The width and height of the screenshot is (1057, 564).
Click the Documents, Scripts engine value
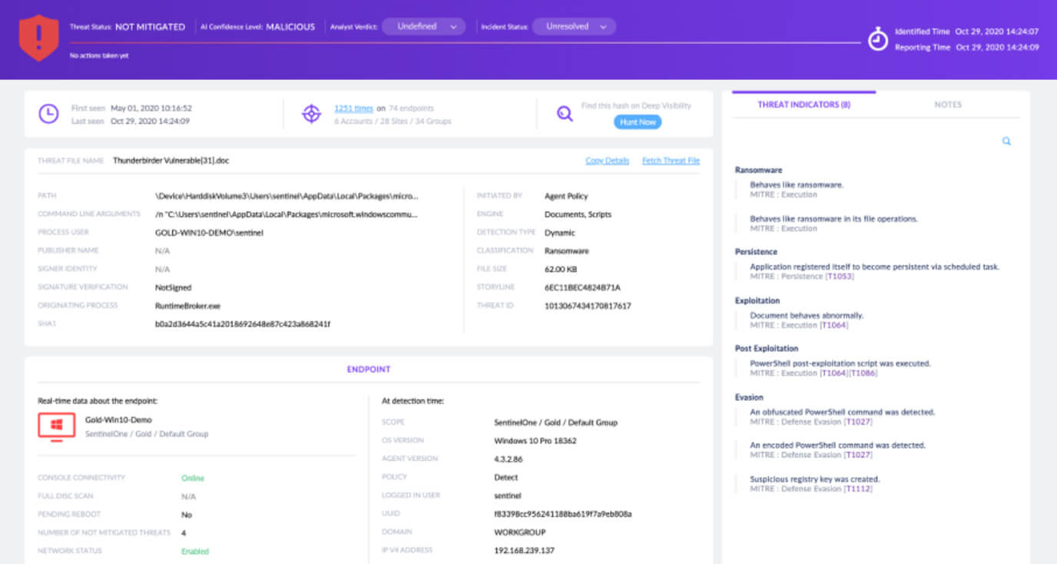[x=578, y=214]
